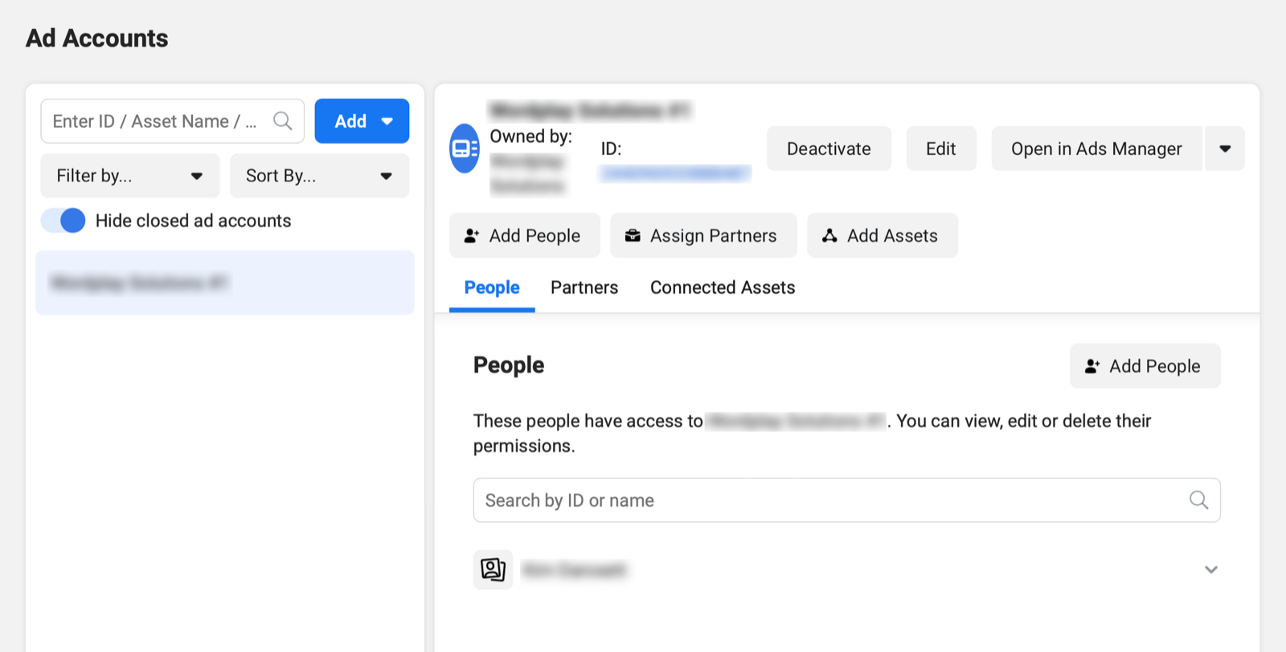This screenshot has height=652, width=1286.
Task: Click the Add Assets button
Action: [x=882, y=235]
